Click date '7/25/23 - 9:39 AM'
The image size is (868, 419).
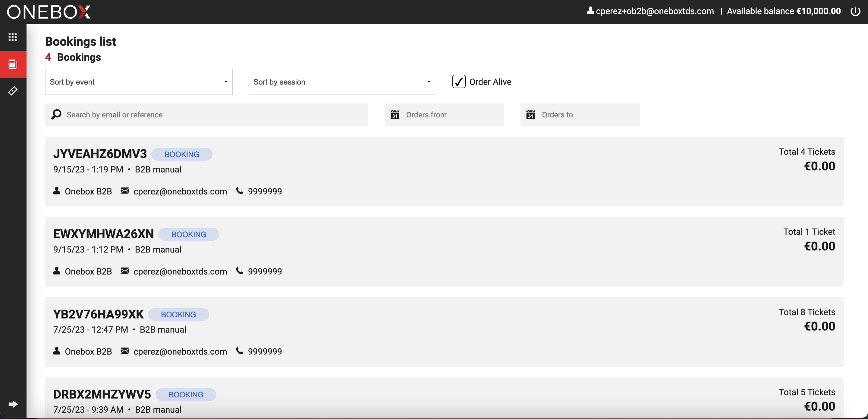88,410
